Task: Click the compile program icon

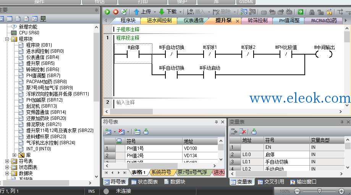Action: point(124,11)
